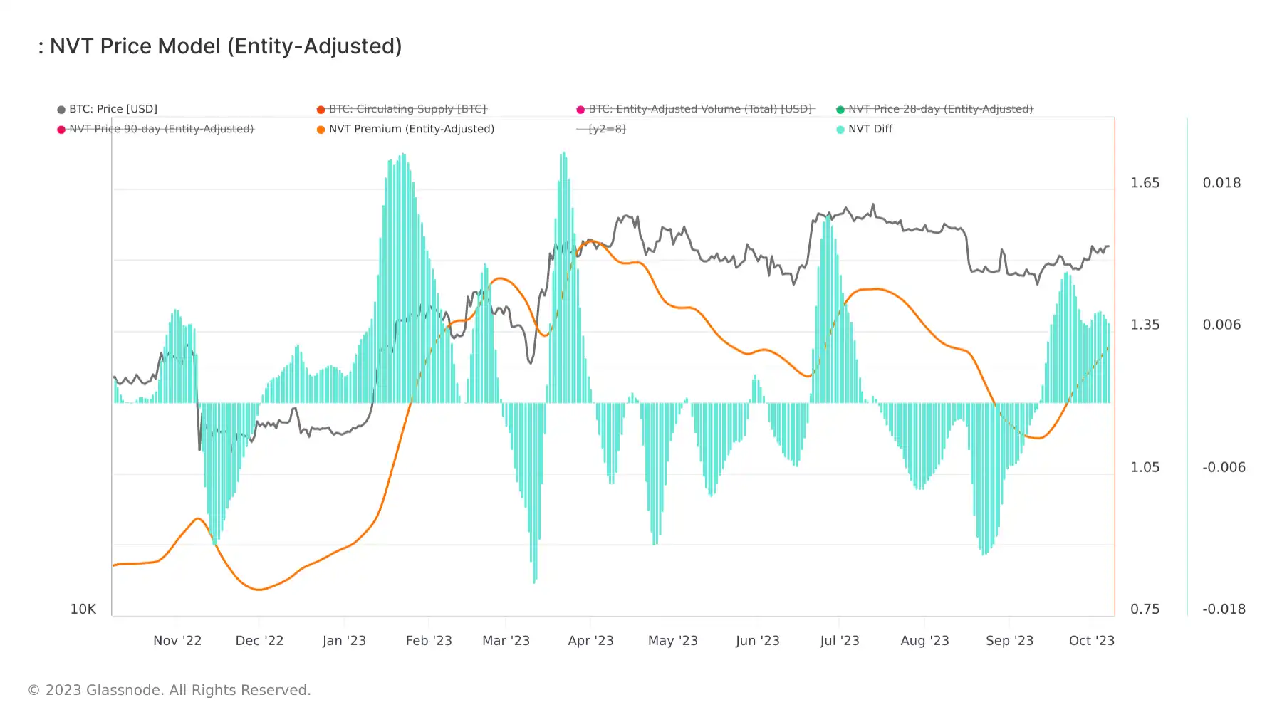Click the orange dot beside NVT Premium legend
Image resolution: width=1282 pixels, height=722 pixels.
(321, 130)
